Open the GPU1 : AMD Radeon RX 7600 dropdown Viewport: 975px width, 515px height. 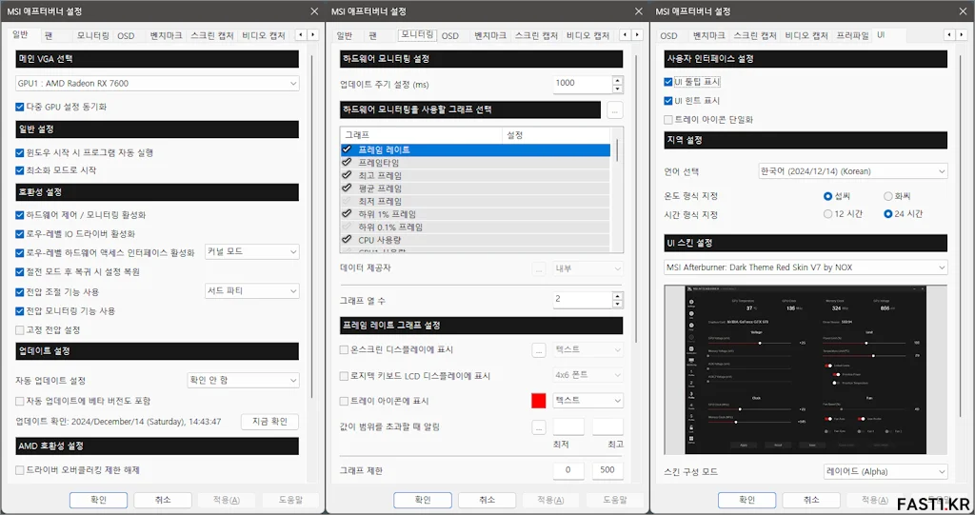157,84
